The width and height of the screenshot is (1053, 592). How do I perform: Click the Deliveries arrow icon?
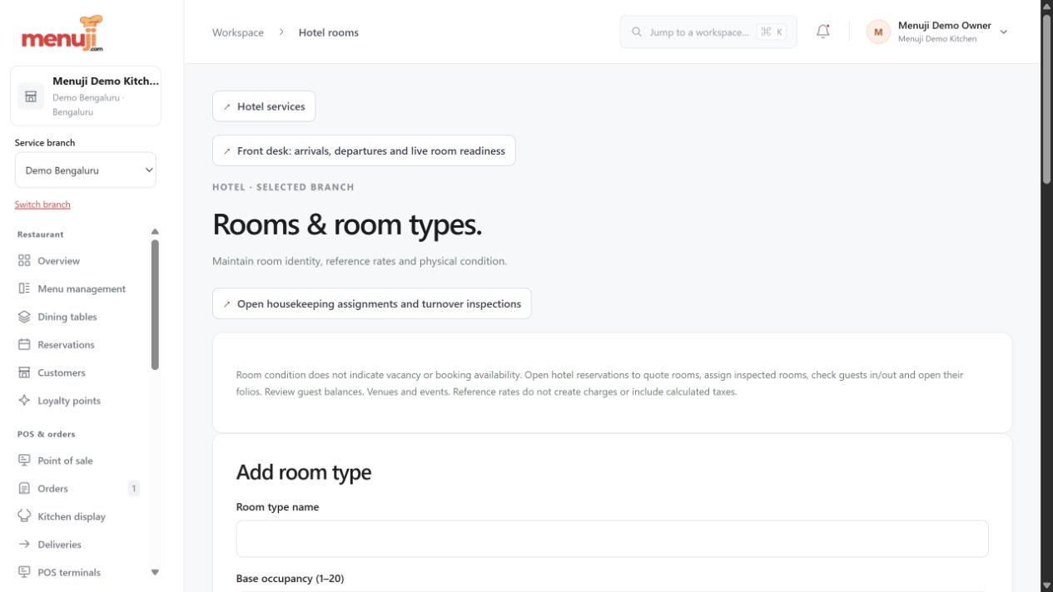[x=24, y=545]
